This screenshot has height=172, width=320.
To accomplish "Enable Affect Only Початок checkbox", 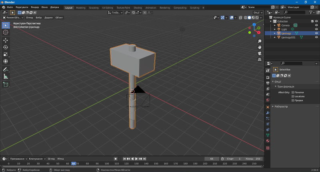I will [x=293, y=92].
